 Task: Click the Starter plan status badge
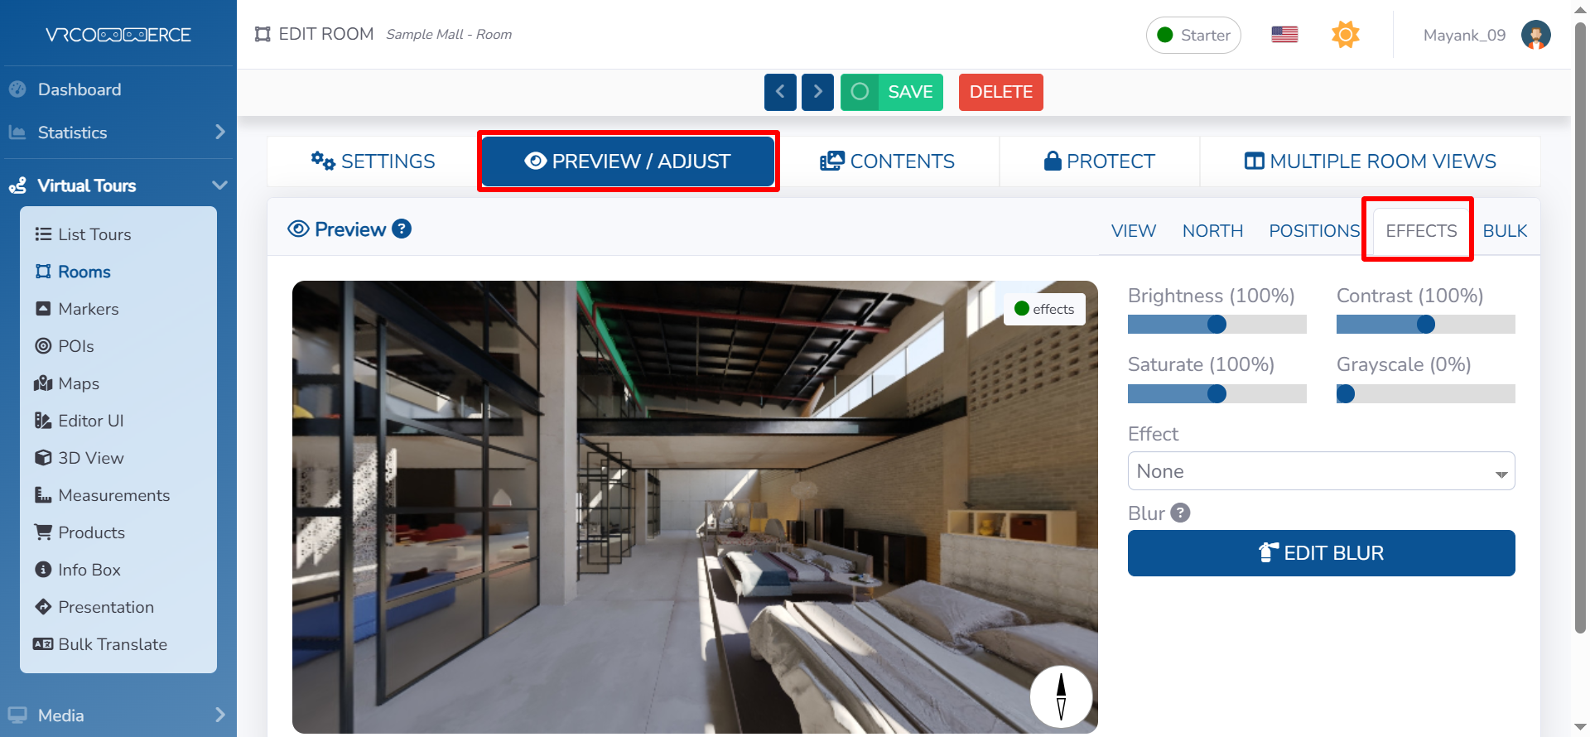tap(1193, 35)
